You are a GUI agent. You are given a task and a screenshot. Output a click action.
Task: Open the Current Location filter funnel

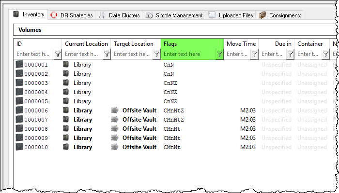click(x=107, y=54)
